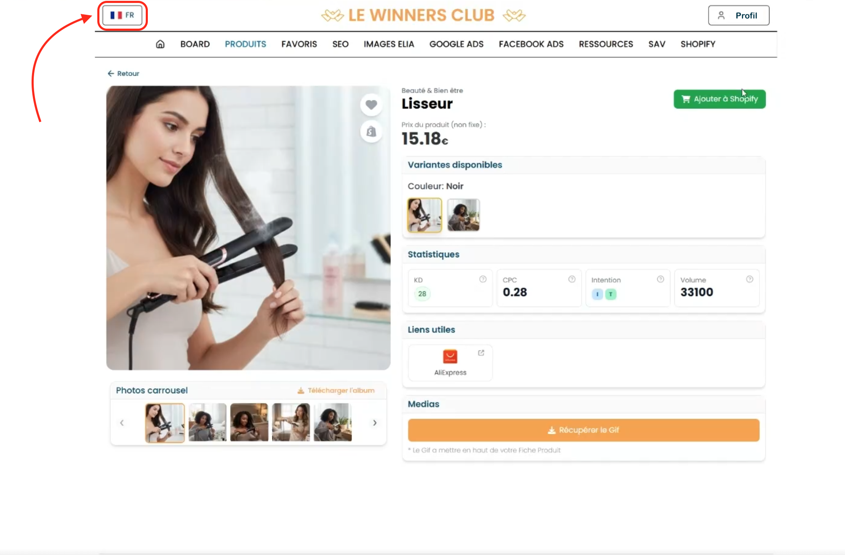Open the Intention help question-mark icon
Viewport: 845px width, 555px height.
point(660,279)
